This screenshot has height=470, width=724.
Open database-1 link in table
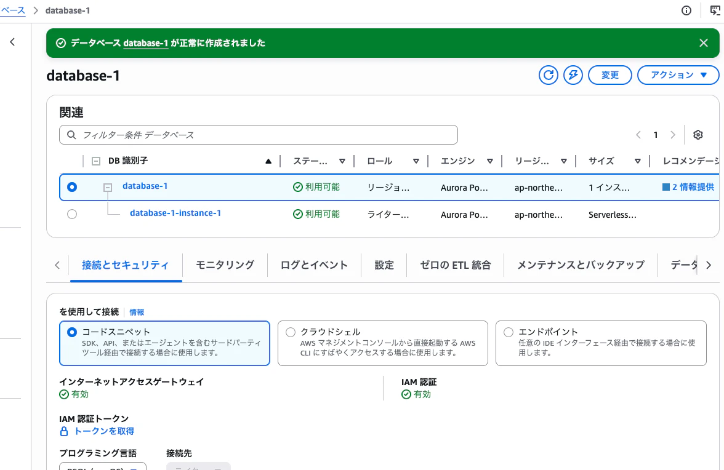[145, 186]
